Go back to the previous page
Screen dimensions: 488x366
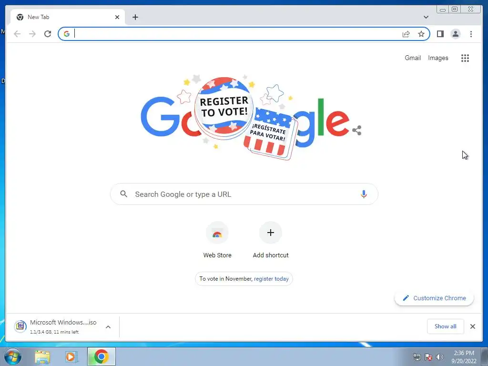point(17,34)
